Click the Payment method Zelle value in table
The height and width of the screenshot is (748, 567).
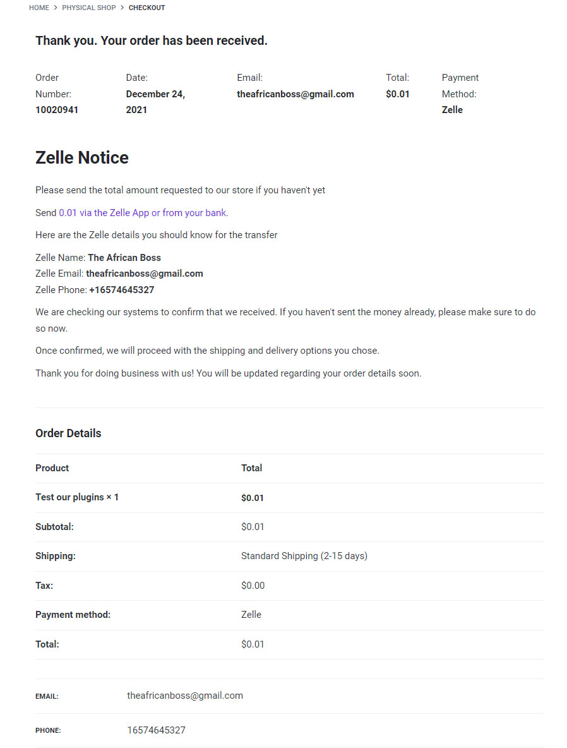pyautogui.click(x=251, y=615)
